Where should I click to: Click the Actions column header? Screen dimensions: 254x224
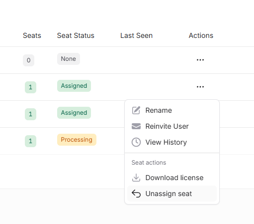(201, 35)
